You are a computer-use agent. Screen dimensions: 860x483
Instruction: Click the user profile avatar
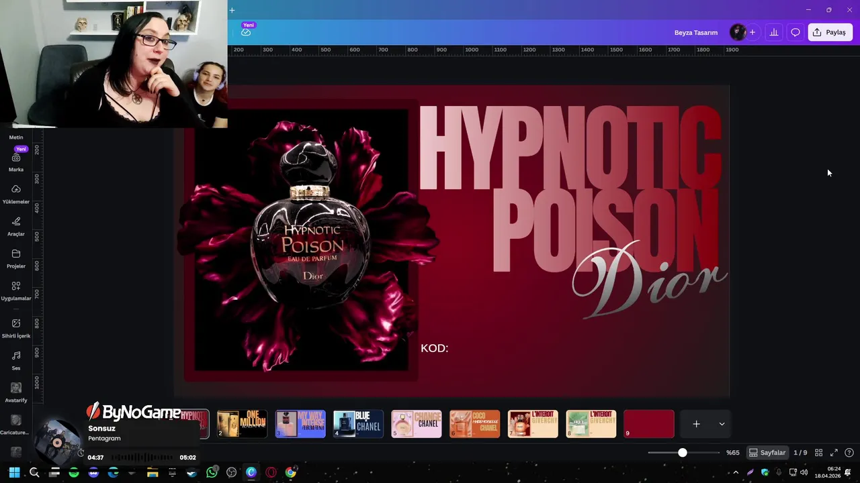point(738,32)
